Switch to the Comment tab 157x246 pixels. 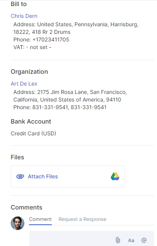pyautogui.click(x=40, y=219)
